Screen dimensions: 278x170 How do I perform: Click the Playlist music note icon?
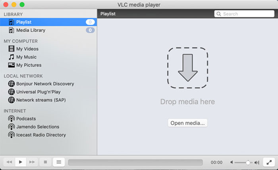pyautogui.click(x=12, y=22)
